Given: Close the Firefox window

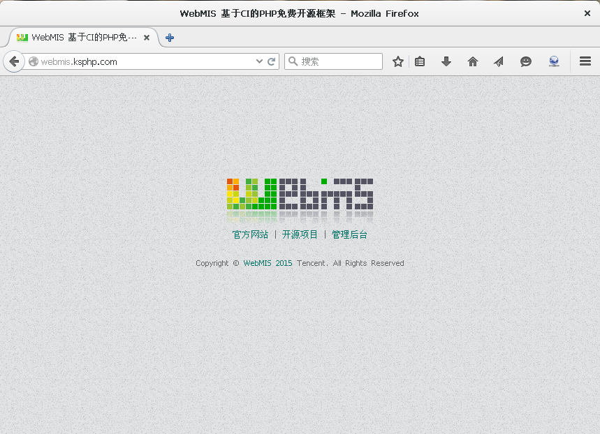Looking at the screenshot, I should (x=587, y=13).
